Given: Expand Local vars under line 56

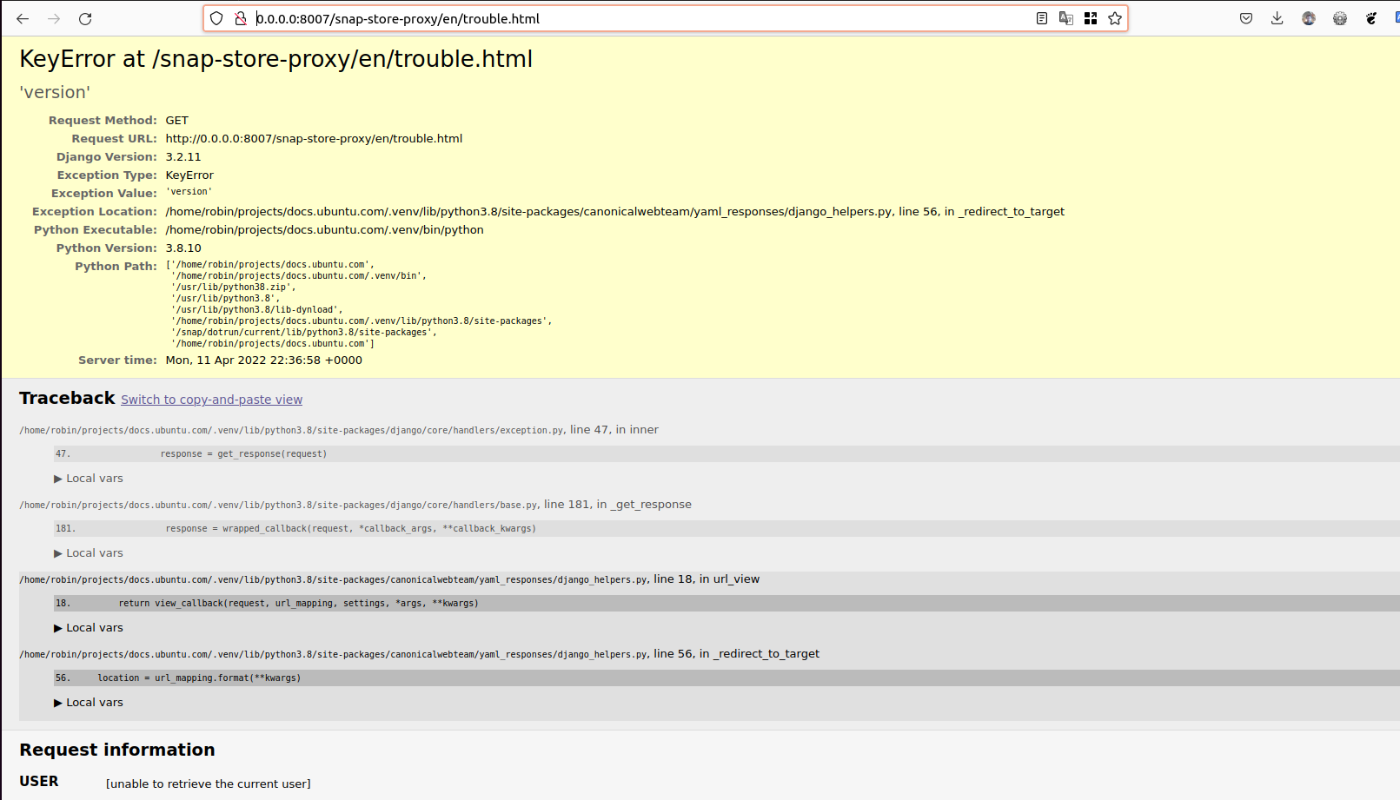Looking at the screenshot, I should [89, 703].
